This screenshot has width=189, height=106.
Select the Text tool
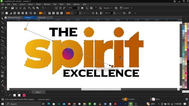(x=2, y=58)
